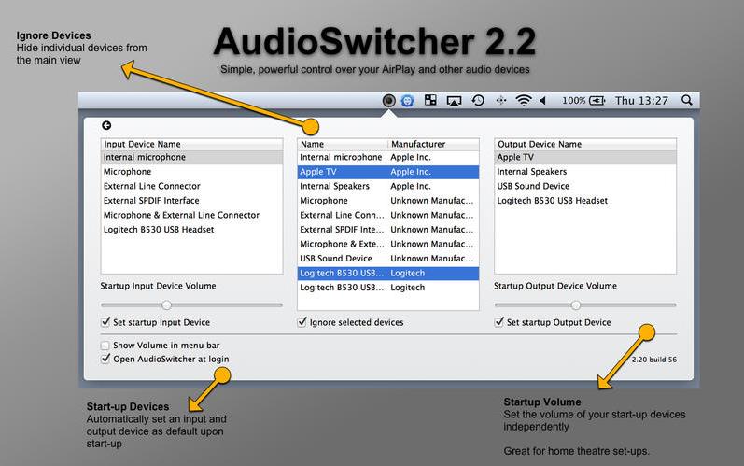Viewport: 744px width, 466px height.
Task: Enable Show Volume in menu bar
Action: tap(105, 346)
